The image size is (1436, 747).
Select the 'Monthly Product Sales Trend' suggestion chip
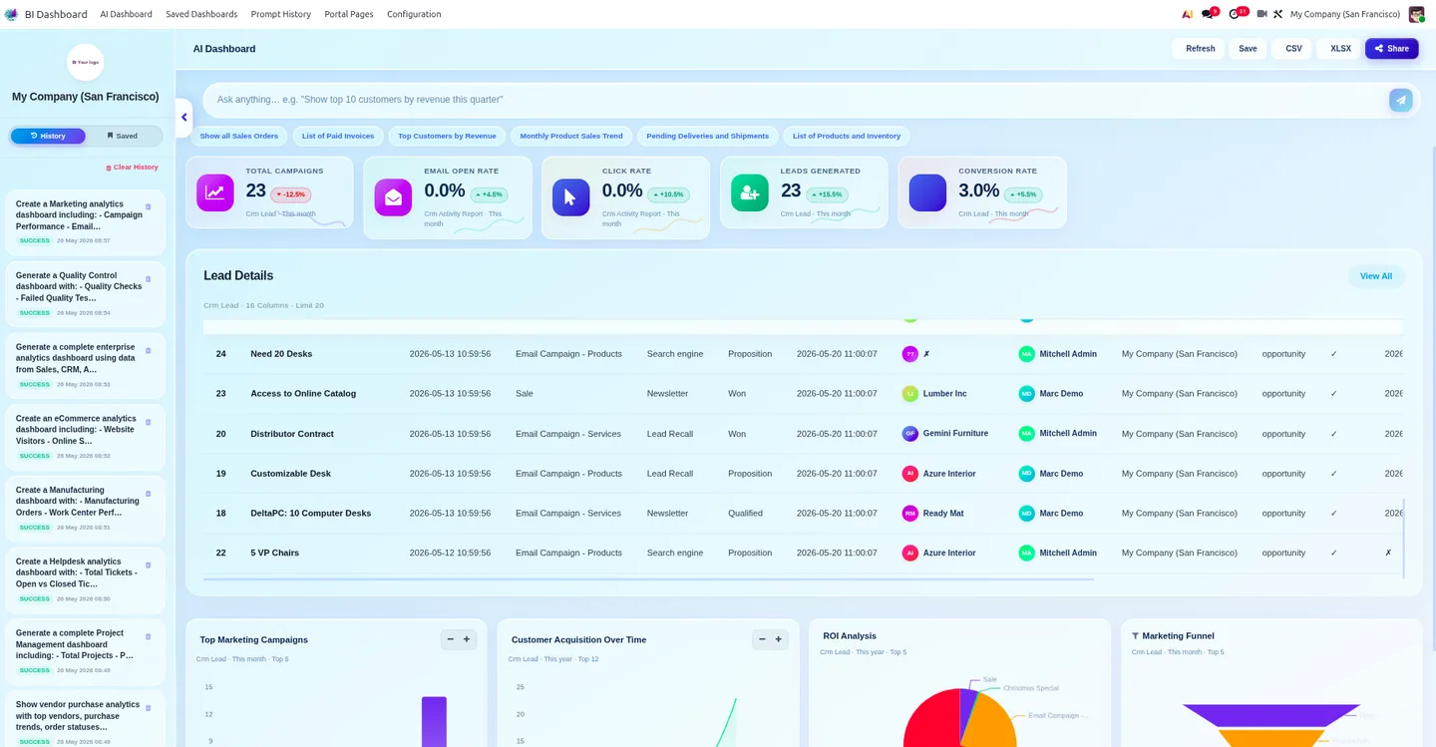[571, 136]
